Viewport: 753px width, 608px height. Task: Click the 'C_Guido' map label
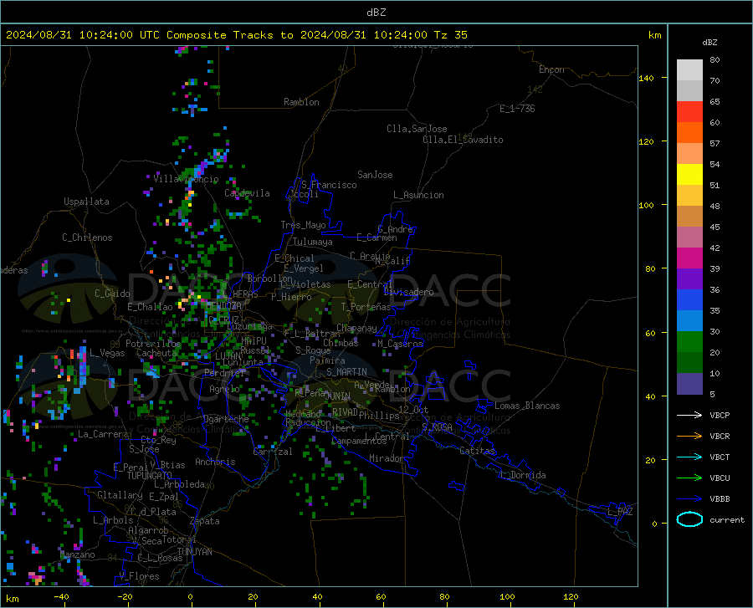pos(112,294)
